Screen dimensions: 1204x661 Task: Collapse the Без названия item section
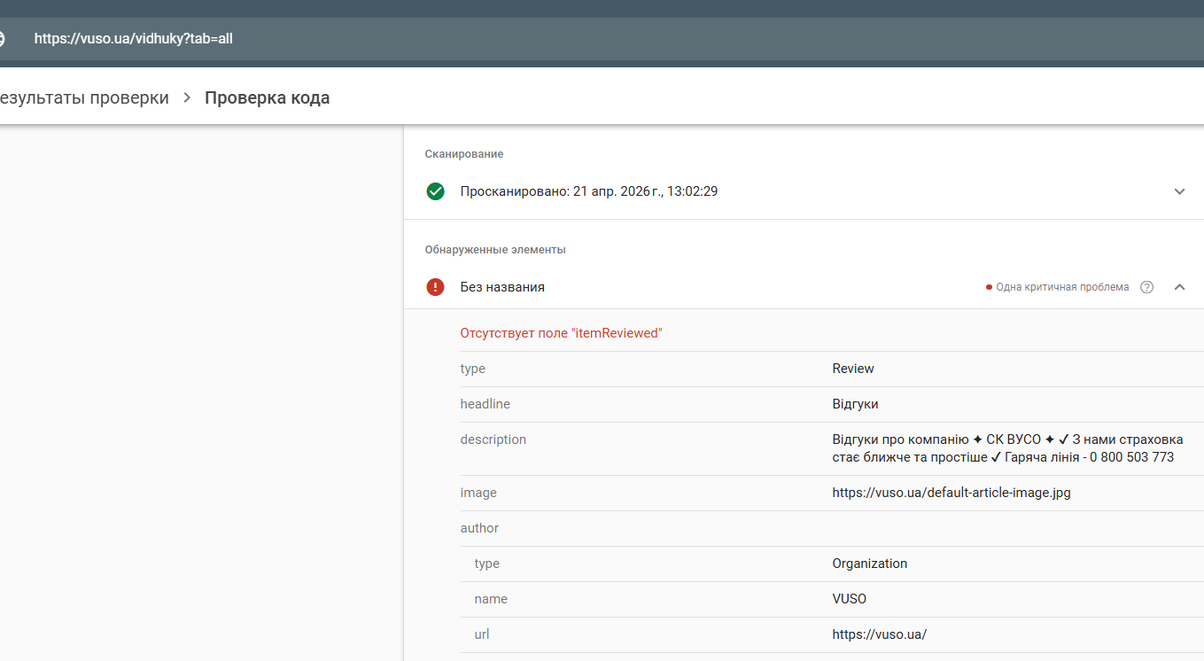point(1179,287)
